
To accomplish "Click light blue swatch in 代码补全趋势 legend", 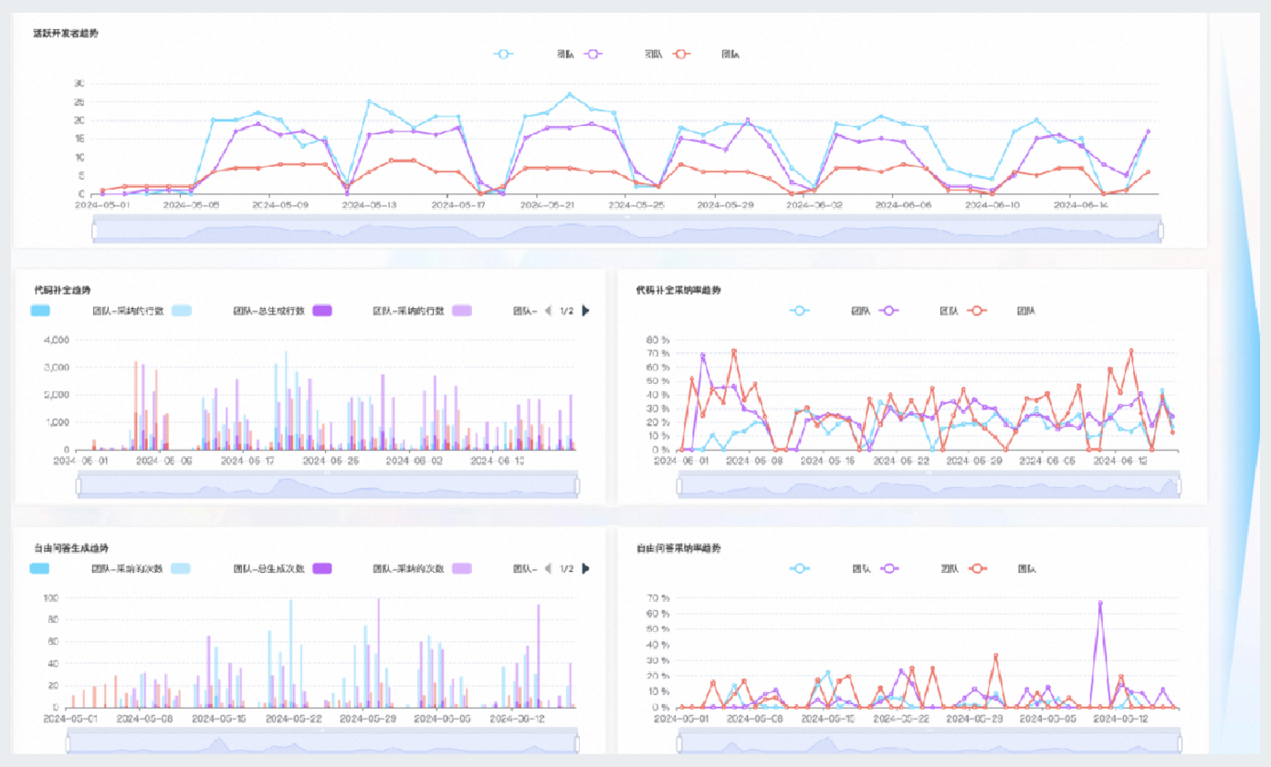I will click(181, 311).
